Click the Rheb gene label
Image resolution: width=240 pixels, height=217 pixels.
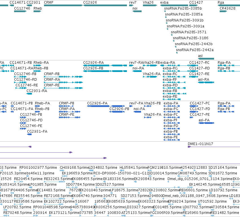38,8
